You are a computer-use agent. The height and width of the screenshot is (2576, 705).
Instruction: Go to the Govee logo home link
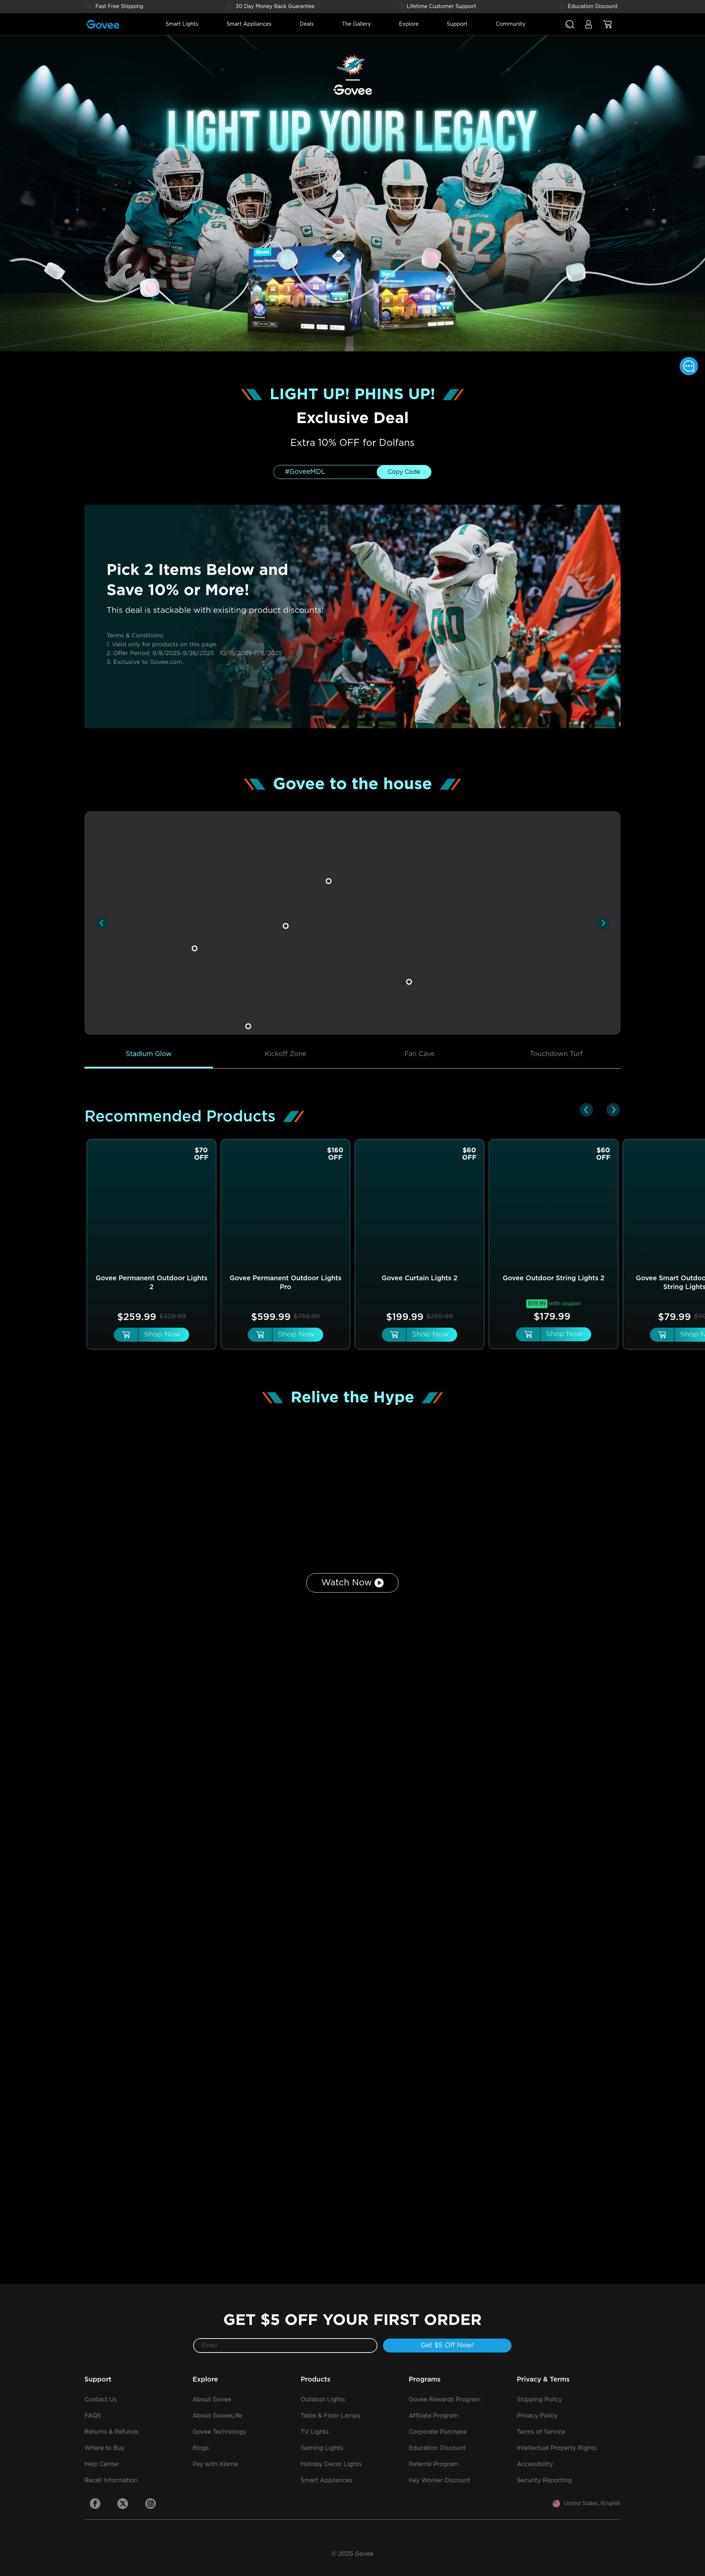(x=103, y=24)
